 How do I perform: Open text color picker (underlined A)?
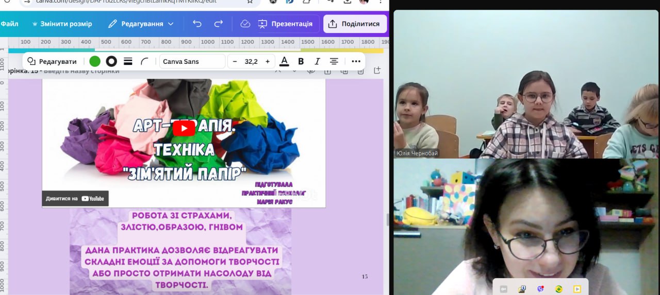tap(284, 61)
